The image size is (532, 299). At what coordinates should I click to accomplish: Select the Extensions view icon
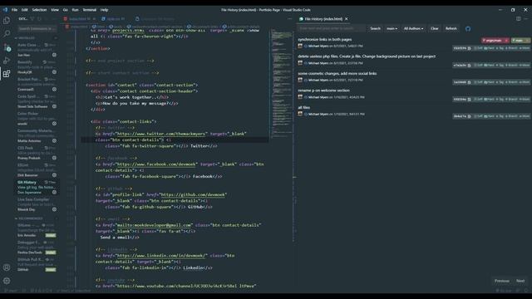(x=7, y=74)
